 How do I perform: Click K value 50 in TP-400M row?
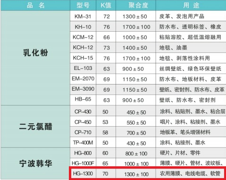point(105,143)
